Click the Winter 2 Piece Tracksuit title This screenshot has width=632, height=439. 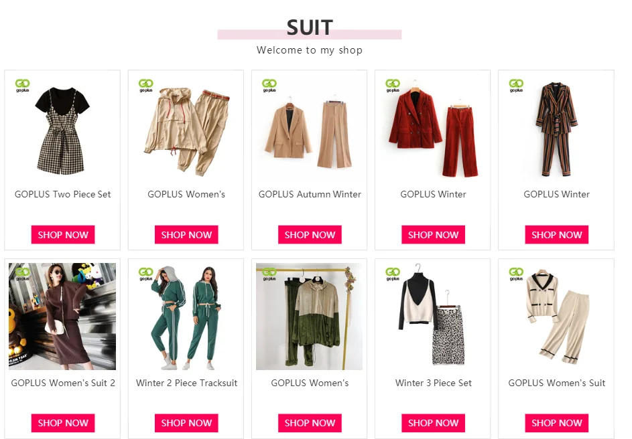[186, 383]
